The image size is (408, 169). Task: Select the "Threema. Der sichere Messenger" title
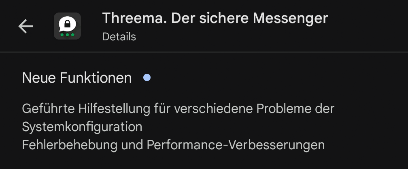pyautogui.click(x=215, y=18)
